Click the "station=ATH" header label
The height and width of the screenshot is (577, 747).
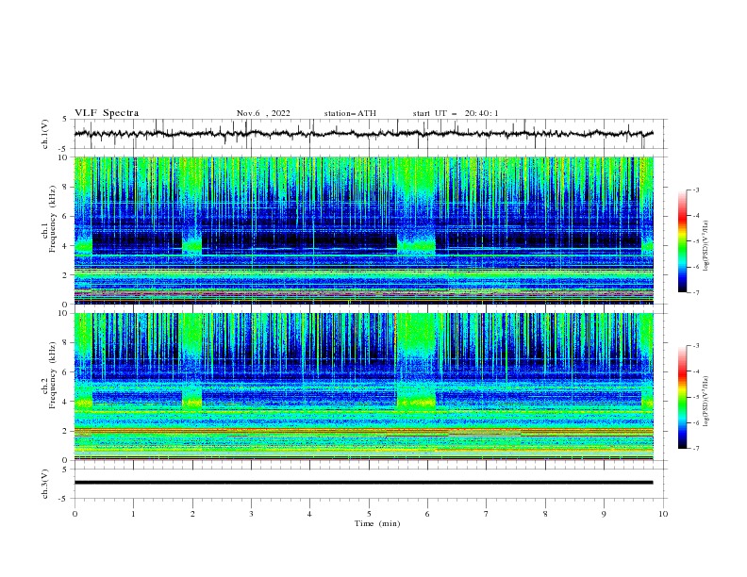click(350, 113)
